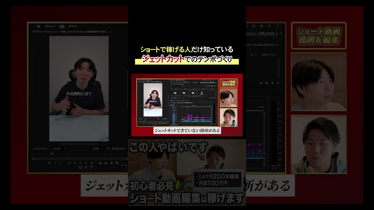
Task: Switch to the 書き出し tab in background
Action: pyautogui.click(x=73, y=26)
